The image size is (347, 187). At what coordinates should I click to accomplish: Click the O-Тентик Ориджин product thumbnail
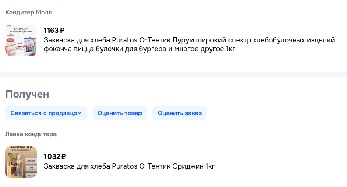point(21,162)
